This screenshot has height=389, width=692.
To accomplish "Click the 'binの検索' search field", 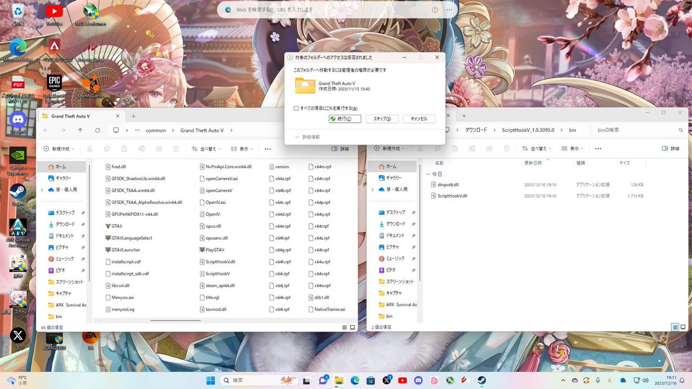I will [x=638, y=130].
